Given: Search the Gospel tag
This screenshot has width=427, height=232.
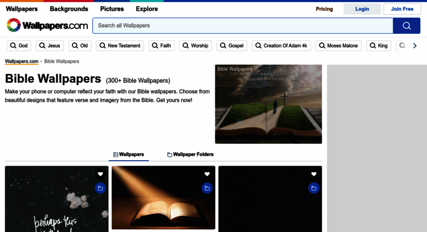Looking at the screenshot, I should (x=232, y=46).
